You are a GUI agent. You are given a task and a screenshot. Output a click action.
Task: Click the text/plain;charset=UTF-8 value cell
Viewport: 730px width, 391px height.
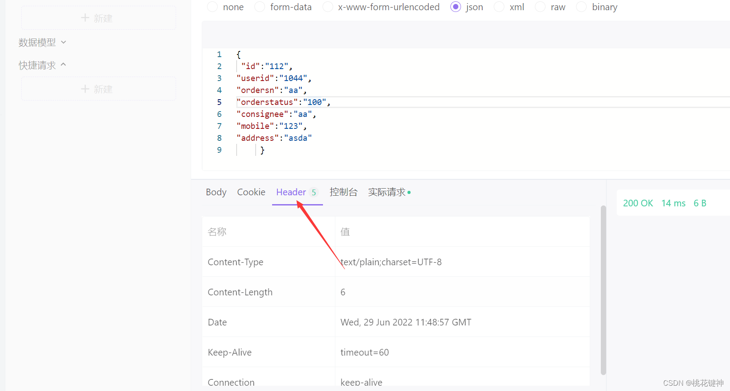click(462, 262)
